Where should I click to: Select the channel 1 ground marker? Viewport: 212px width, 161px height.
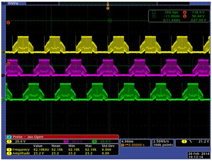[x=3, y=52]
